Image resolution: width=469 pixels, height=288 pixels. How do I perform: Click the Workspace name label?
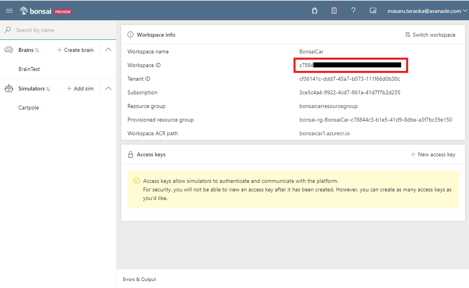coord(148,52)
